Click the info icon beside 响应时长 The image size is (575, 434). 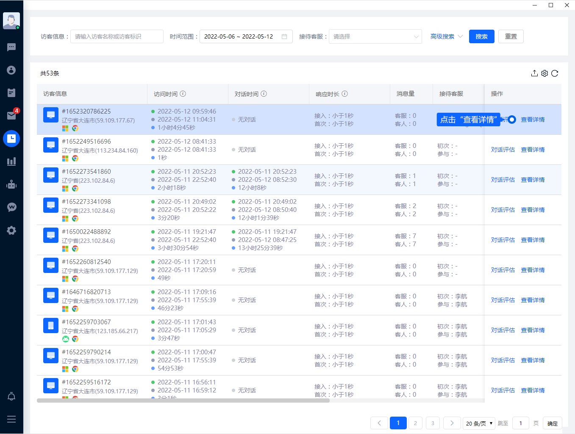(344, 94)
